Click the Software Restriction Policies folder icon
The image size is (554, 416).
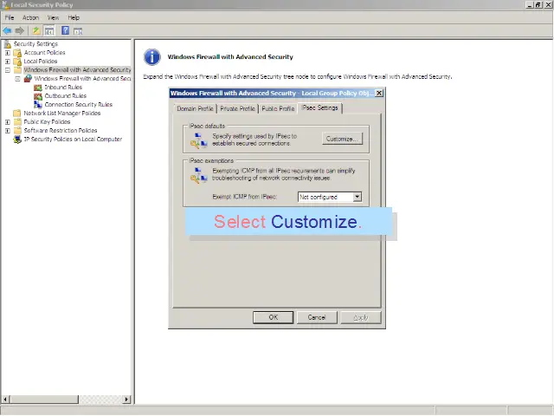pos(17,131)
